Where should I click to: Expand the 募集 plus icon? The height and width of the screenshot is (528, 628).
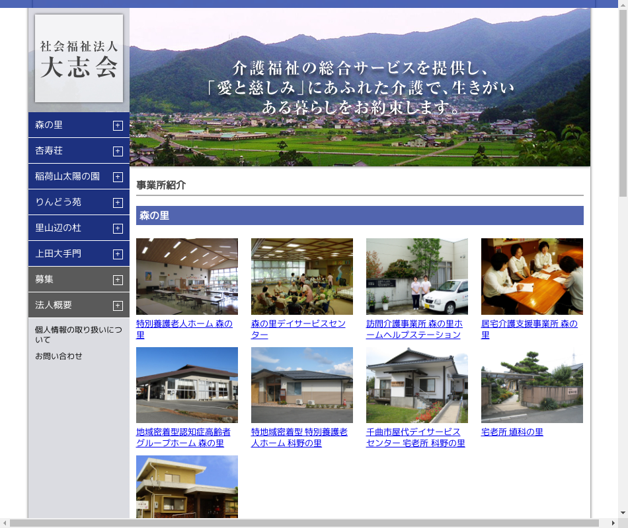(118, 280)
